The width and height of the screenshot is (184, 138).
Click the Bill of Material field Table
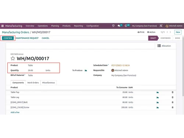click(30, 75)
